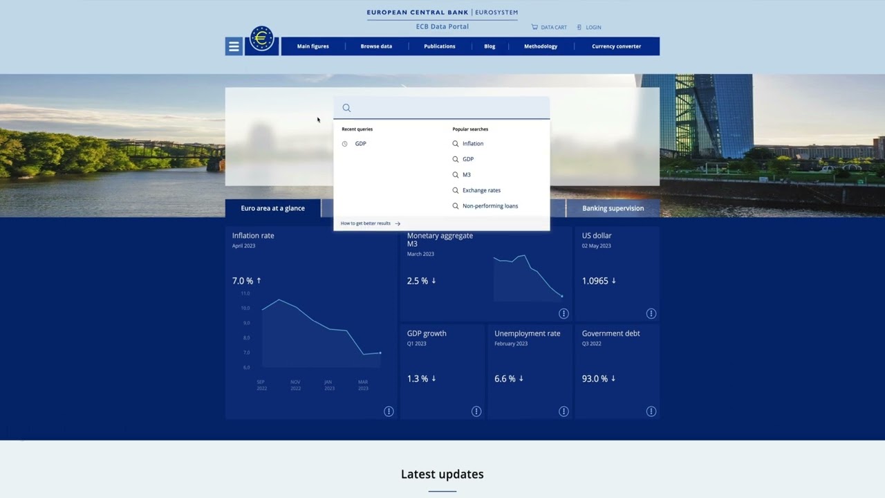Click the 1.3 % GDP growth value
The image size is (885, 498).
click(418, 379)
